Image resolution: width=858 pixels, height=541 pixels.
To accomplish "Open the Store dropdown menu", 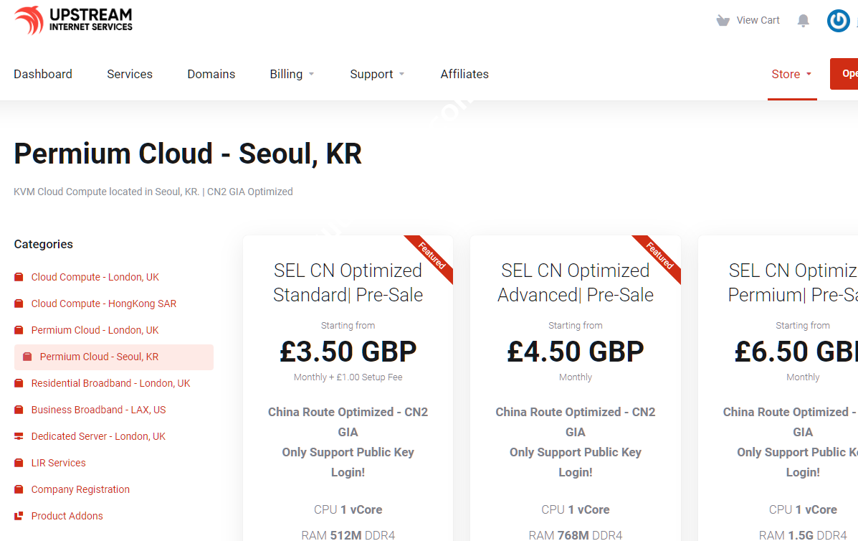I will [x=791, y=74].
